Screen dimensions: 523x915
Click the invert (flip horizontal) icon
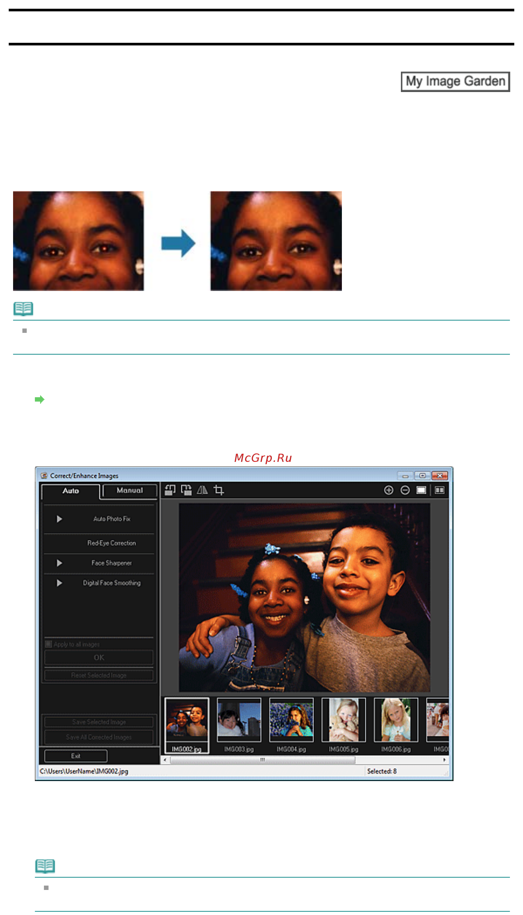tap(202, 490)
